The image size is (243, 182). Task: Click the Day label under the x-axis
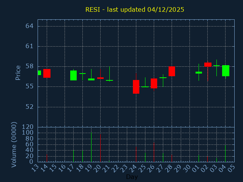[x=132, y=177]
